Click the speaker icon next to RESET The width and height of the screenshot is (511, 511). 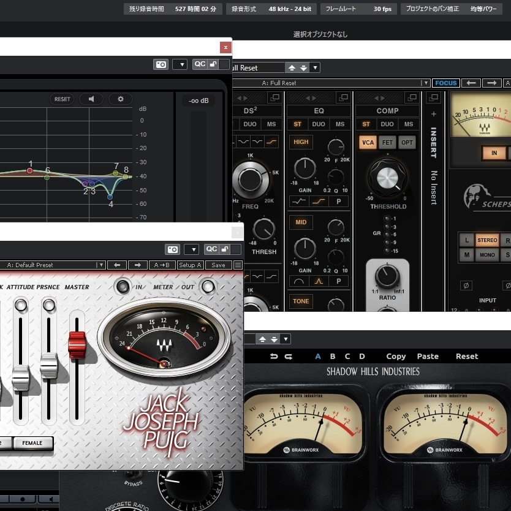[x=91, y=99]
